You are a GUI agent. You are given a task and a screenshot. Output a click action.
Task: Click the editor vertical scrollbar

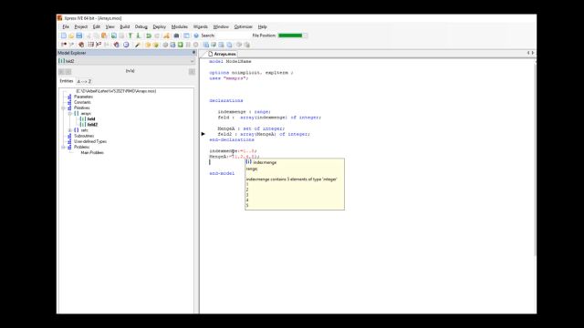click(x=535, y=160)
